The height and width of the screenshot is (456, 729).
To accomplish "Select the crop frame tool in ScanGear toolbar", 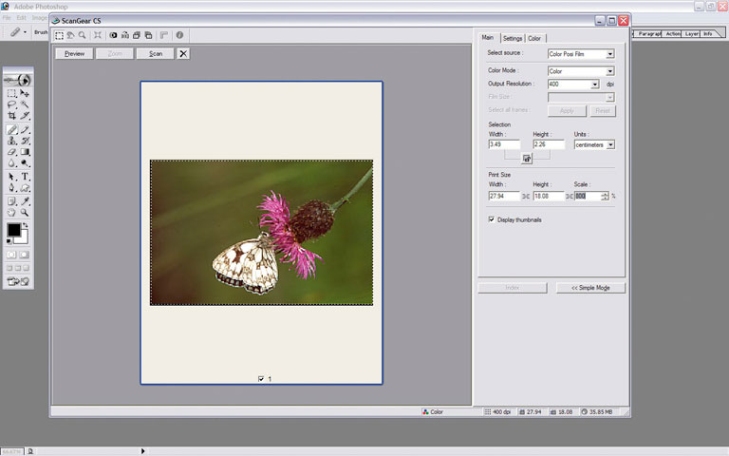I will point(59,35).
